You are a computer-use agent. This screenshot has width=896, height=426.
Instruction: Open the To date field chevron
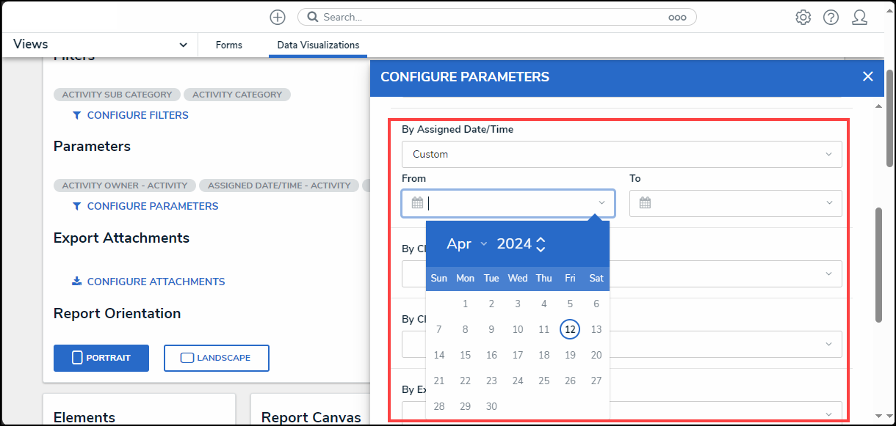coord(829,203)
